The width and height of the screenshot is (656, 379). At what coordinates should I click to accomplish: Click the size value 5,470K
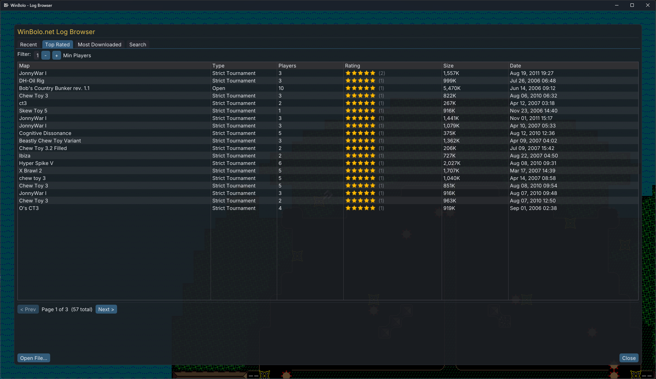(x=452, y=88)
